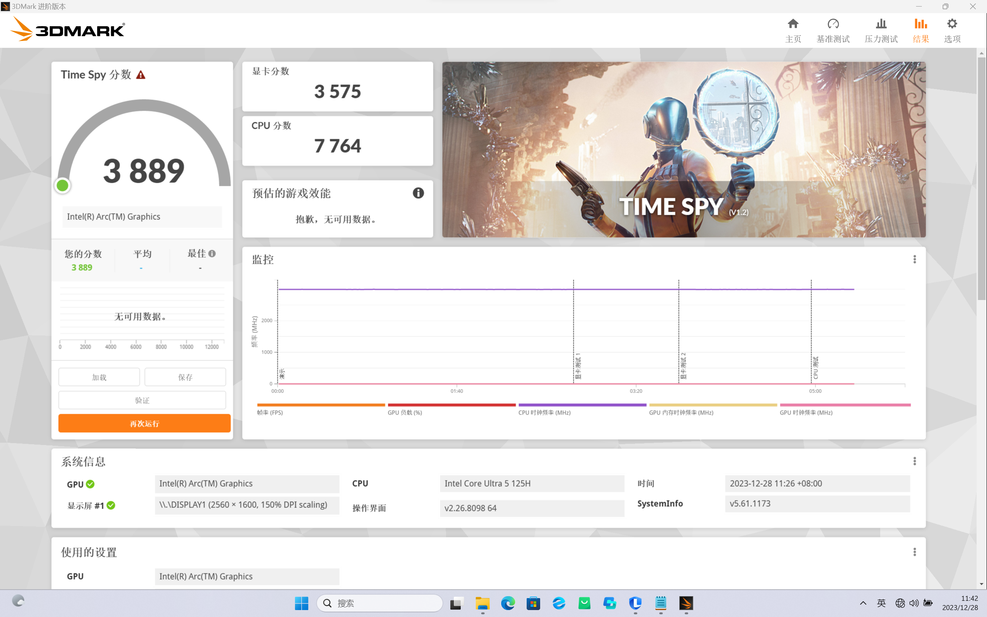Screen dimensions: 987x617
Task: Open Task View in the taskbar
Action: (457, 603)
